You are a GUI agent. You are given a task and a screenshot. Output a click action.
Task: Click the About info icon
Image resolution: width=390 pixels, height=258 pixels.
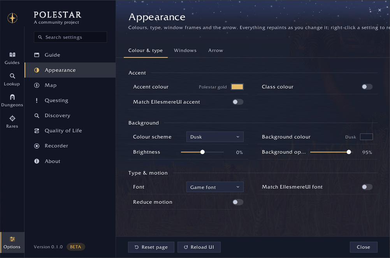tap(37, 161)
